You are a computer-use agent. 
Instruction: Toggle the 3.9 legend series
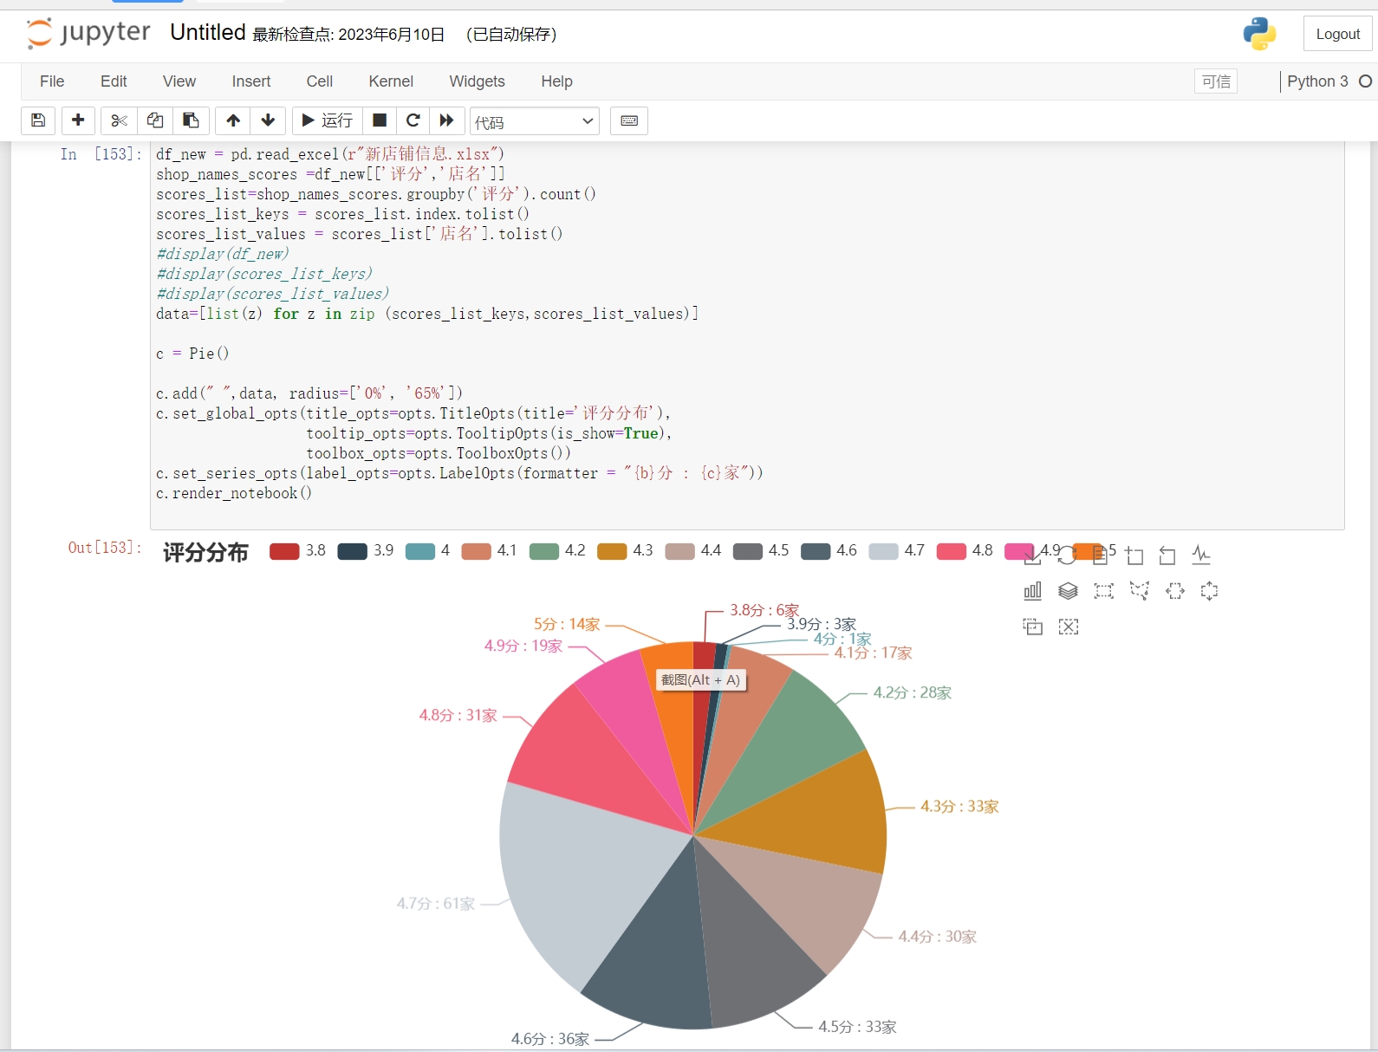pos(365,551)
